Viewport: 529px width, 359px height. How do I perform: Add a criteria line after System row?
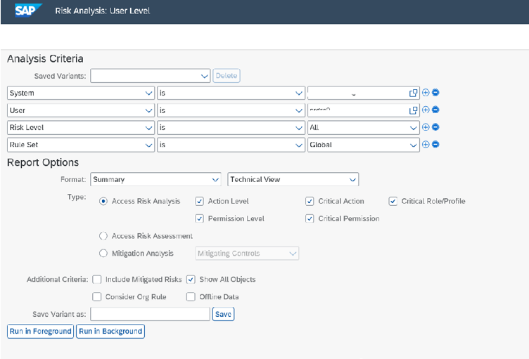click(x=426, y=92)
